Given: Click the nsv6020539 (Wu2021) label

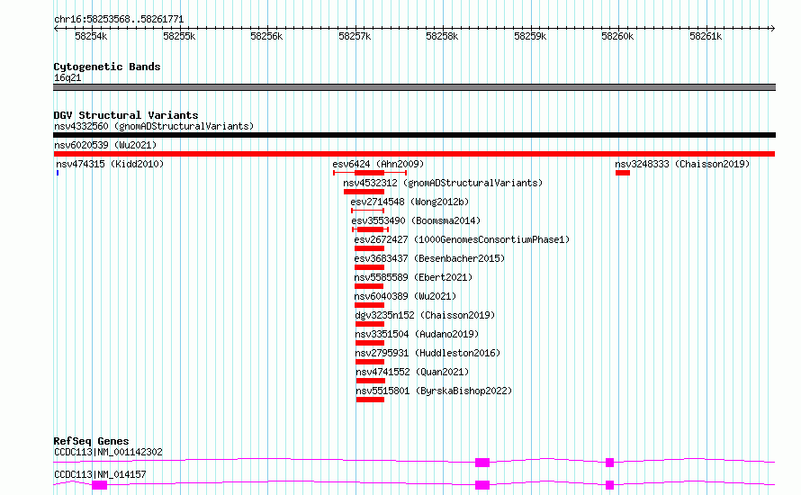Looking at the screenshot, I should click(x=105, y=145).
